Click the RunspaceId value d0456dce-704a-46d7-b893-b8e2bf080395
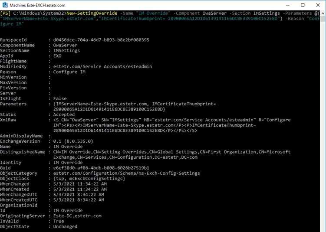The image size is (326, 232). (101, 40)
